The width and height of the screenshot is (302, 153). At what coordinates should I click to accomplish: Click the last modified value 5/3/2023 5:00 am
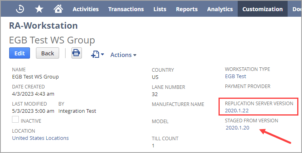point(33,111)
